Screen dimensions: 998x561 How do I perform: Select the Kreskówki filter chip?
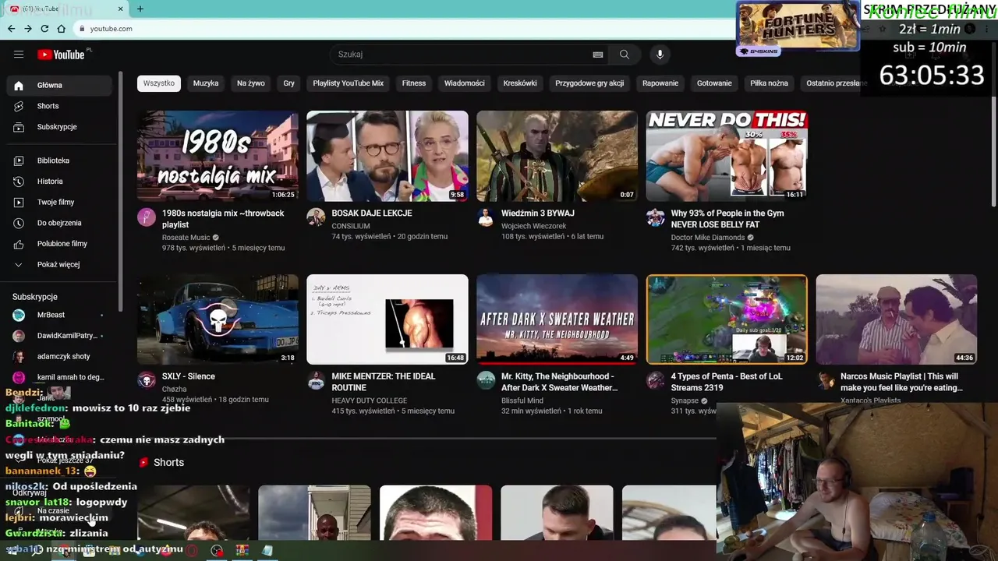(x=520, y=83)
